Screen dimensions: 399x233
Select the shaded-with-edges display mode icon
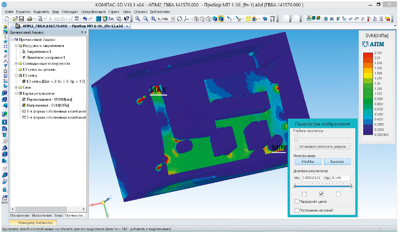coord(221,19)
